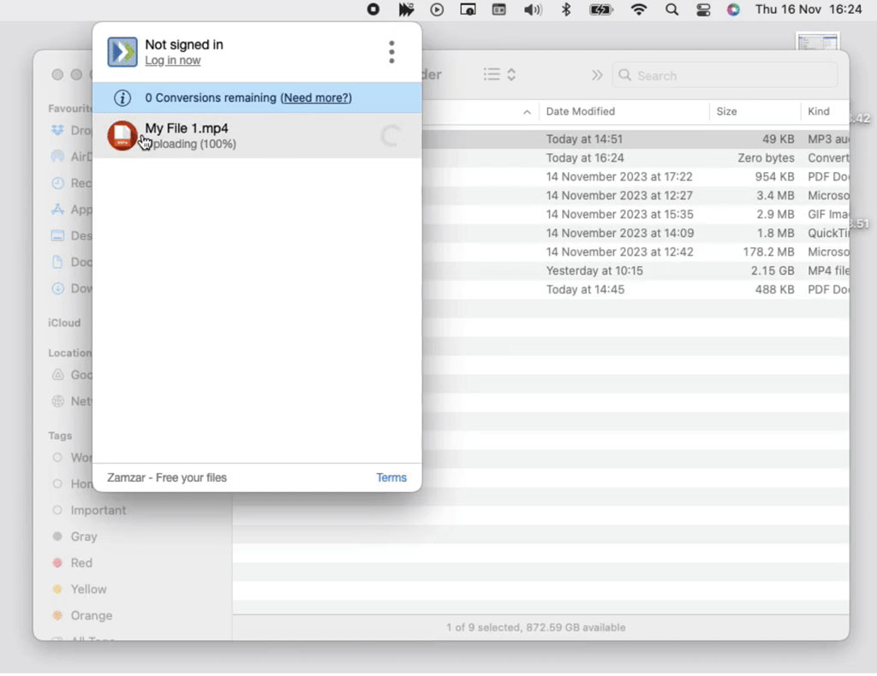This screenshot has width=877, height=676.
Task: Open Siri from the menu bar
Action: [x=733, y=9]
